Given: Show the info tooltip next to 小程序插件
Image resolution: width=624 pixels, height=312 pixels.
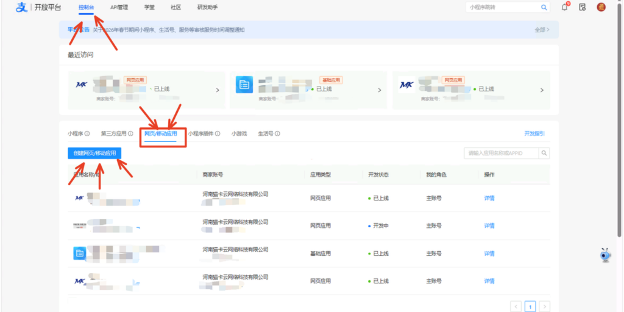Looking at the screenshot, I should [218, 133].
